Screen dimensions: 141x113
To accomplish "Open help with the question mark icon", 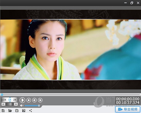I will pyautogui.click(x=24, y=110).
